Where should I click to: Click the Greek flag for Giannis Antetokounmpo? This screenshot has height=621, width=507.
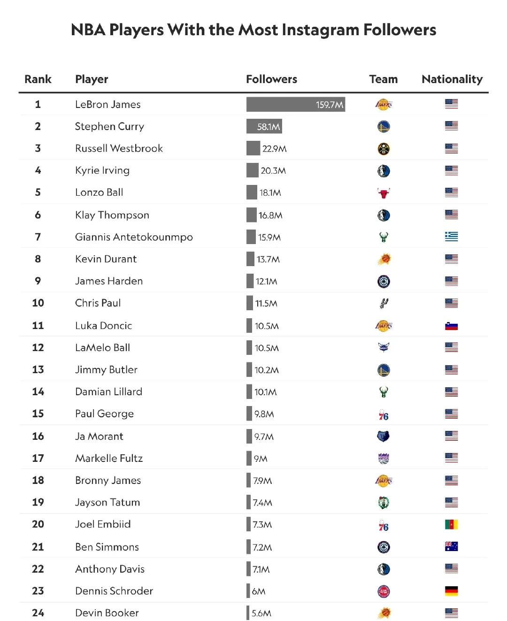tap(451, 237)
